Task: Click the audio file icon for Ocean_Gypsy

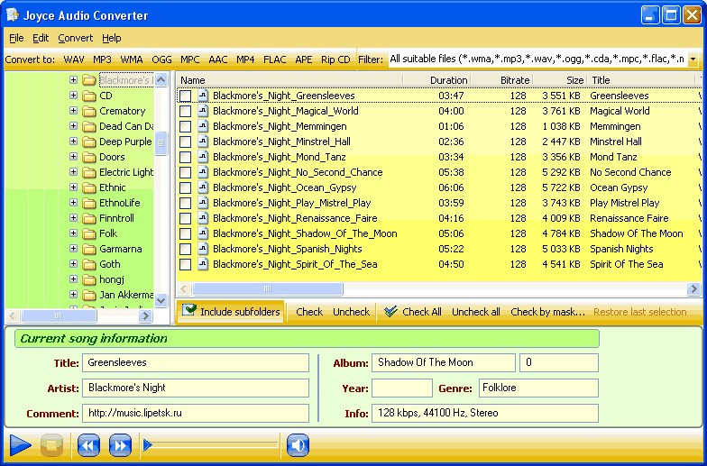Action: [x=203, y=187]
